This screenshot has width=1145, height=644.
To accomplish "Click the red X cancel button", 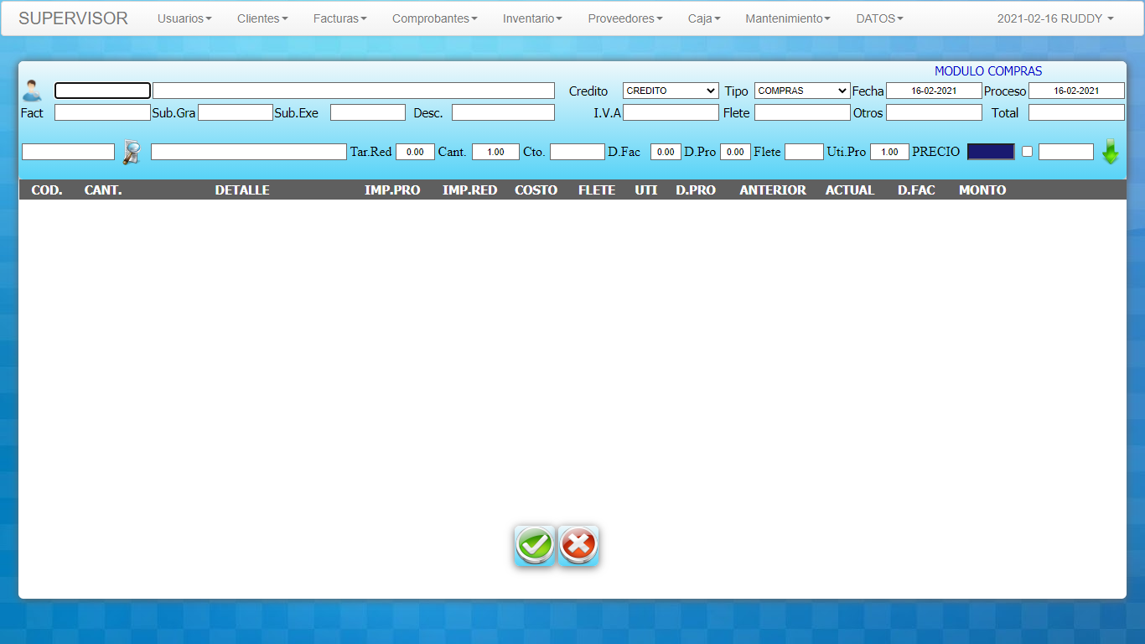I will pyautogui.click(x=578, y=546).
